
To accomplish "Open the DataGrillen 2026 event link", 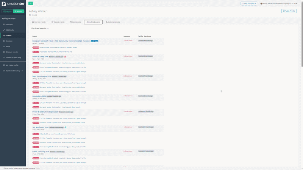I will (x=39, y=96).
